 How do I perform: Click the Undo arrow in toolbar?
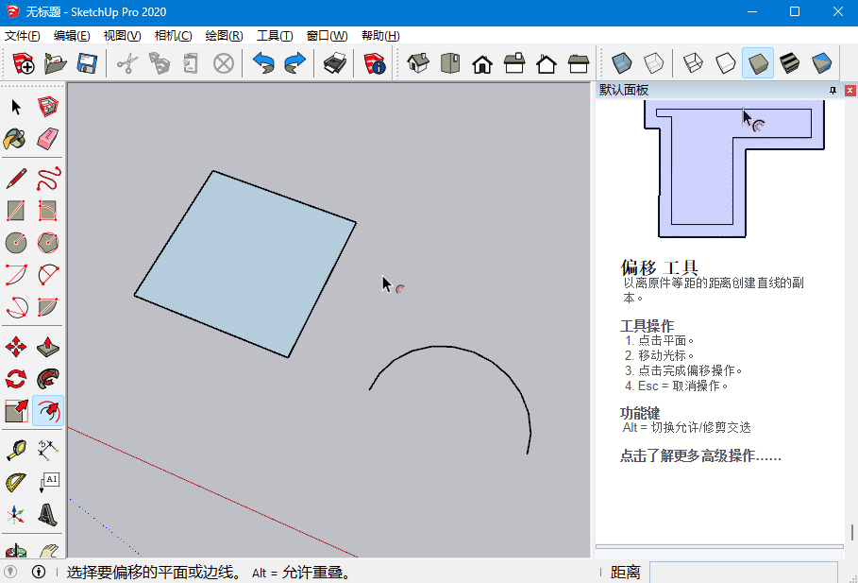263,63
